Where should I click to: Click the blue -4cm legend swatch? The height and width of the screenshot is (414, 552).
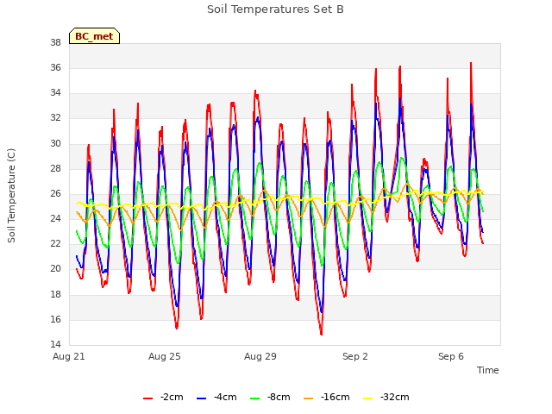coord(201,398)
